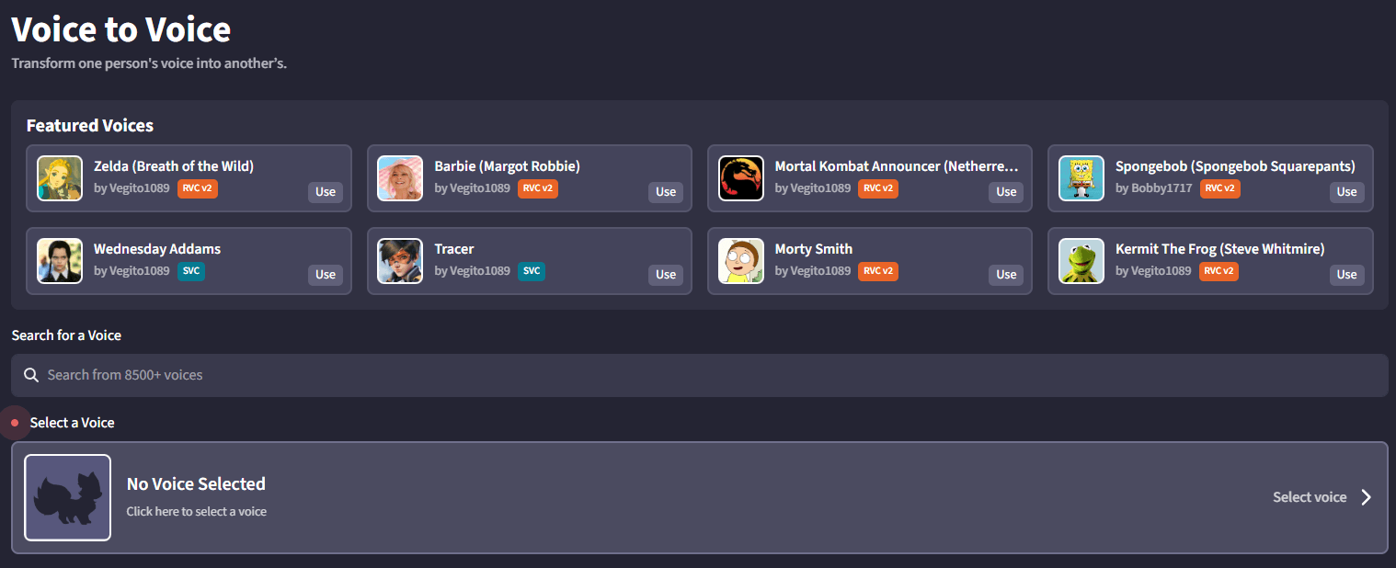Screen dimensions: 1396x568
Task: Use the Mortal Kombat Announcer voice
Action: click(x=1006, y=192)
